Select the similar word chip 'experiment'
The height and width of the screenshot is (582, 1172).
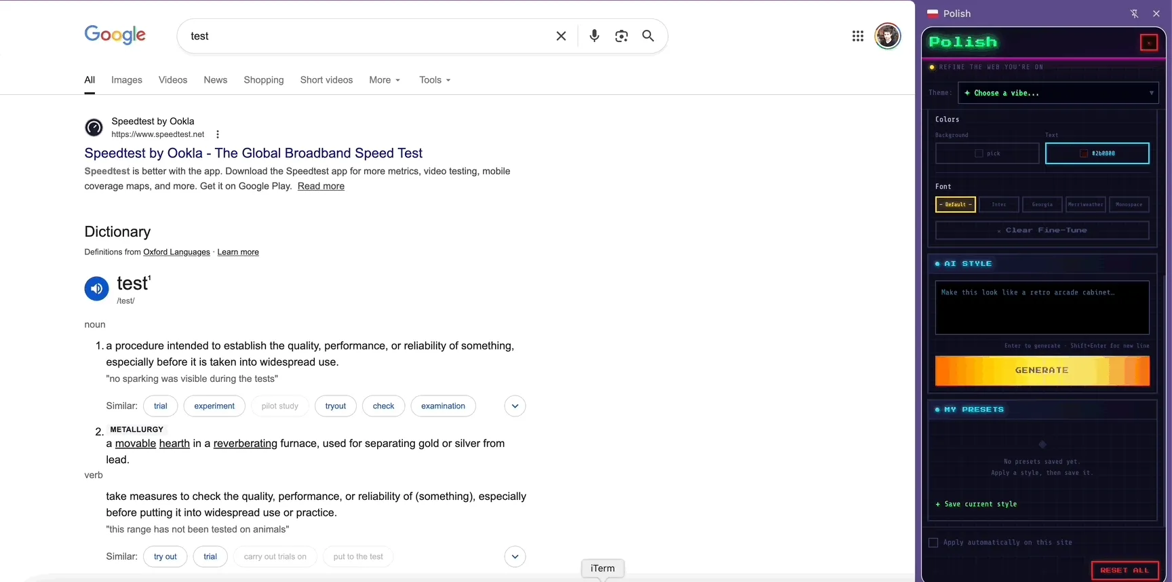point(214,406)
